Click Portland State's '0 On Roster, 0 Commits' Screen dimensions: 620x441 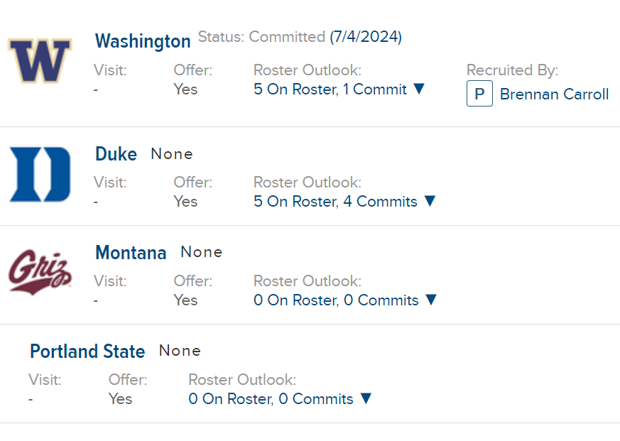(x=271, y=399)
